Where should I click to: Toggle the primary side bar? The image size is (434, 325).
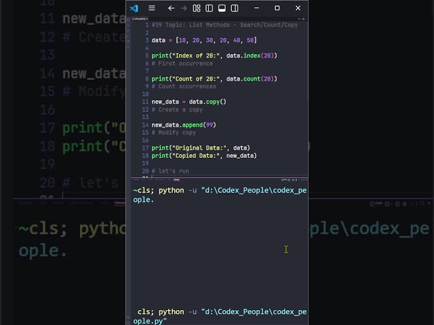pyautogui.click(x=210, y=8)
